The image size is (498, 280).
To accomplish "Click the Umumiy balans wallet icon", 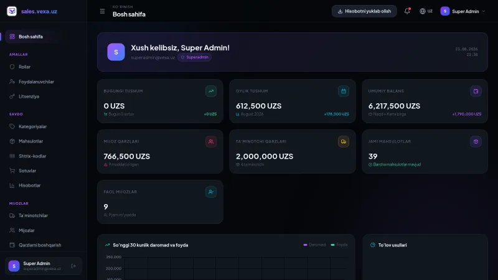I will tap(476, 91).
